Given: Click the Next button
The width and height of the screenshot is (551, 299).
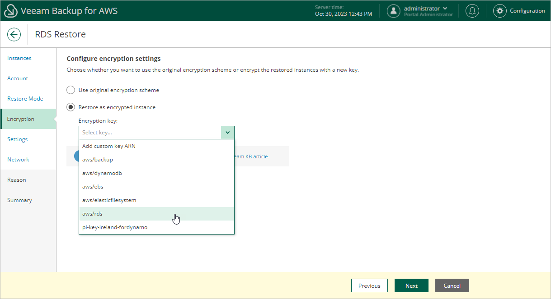Looking at the screenshot, I should 411,285.
